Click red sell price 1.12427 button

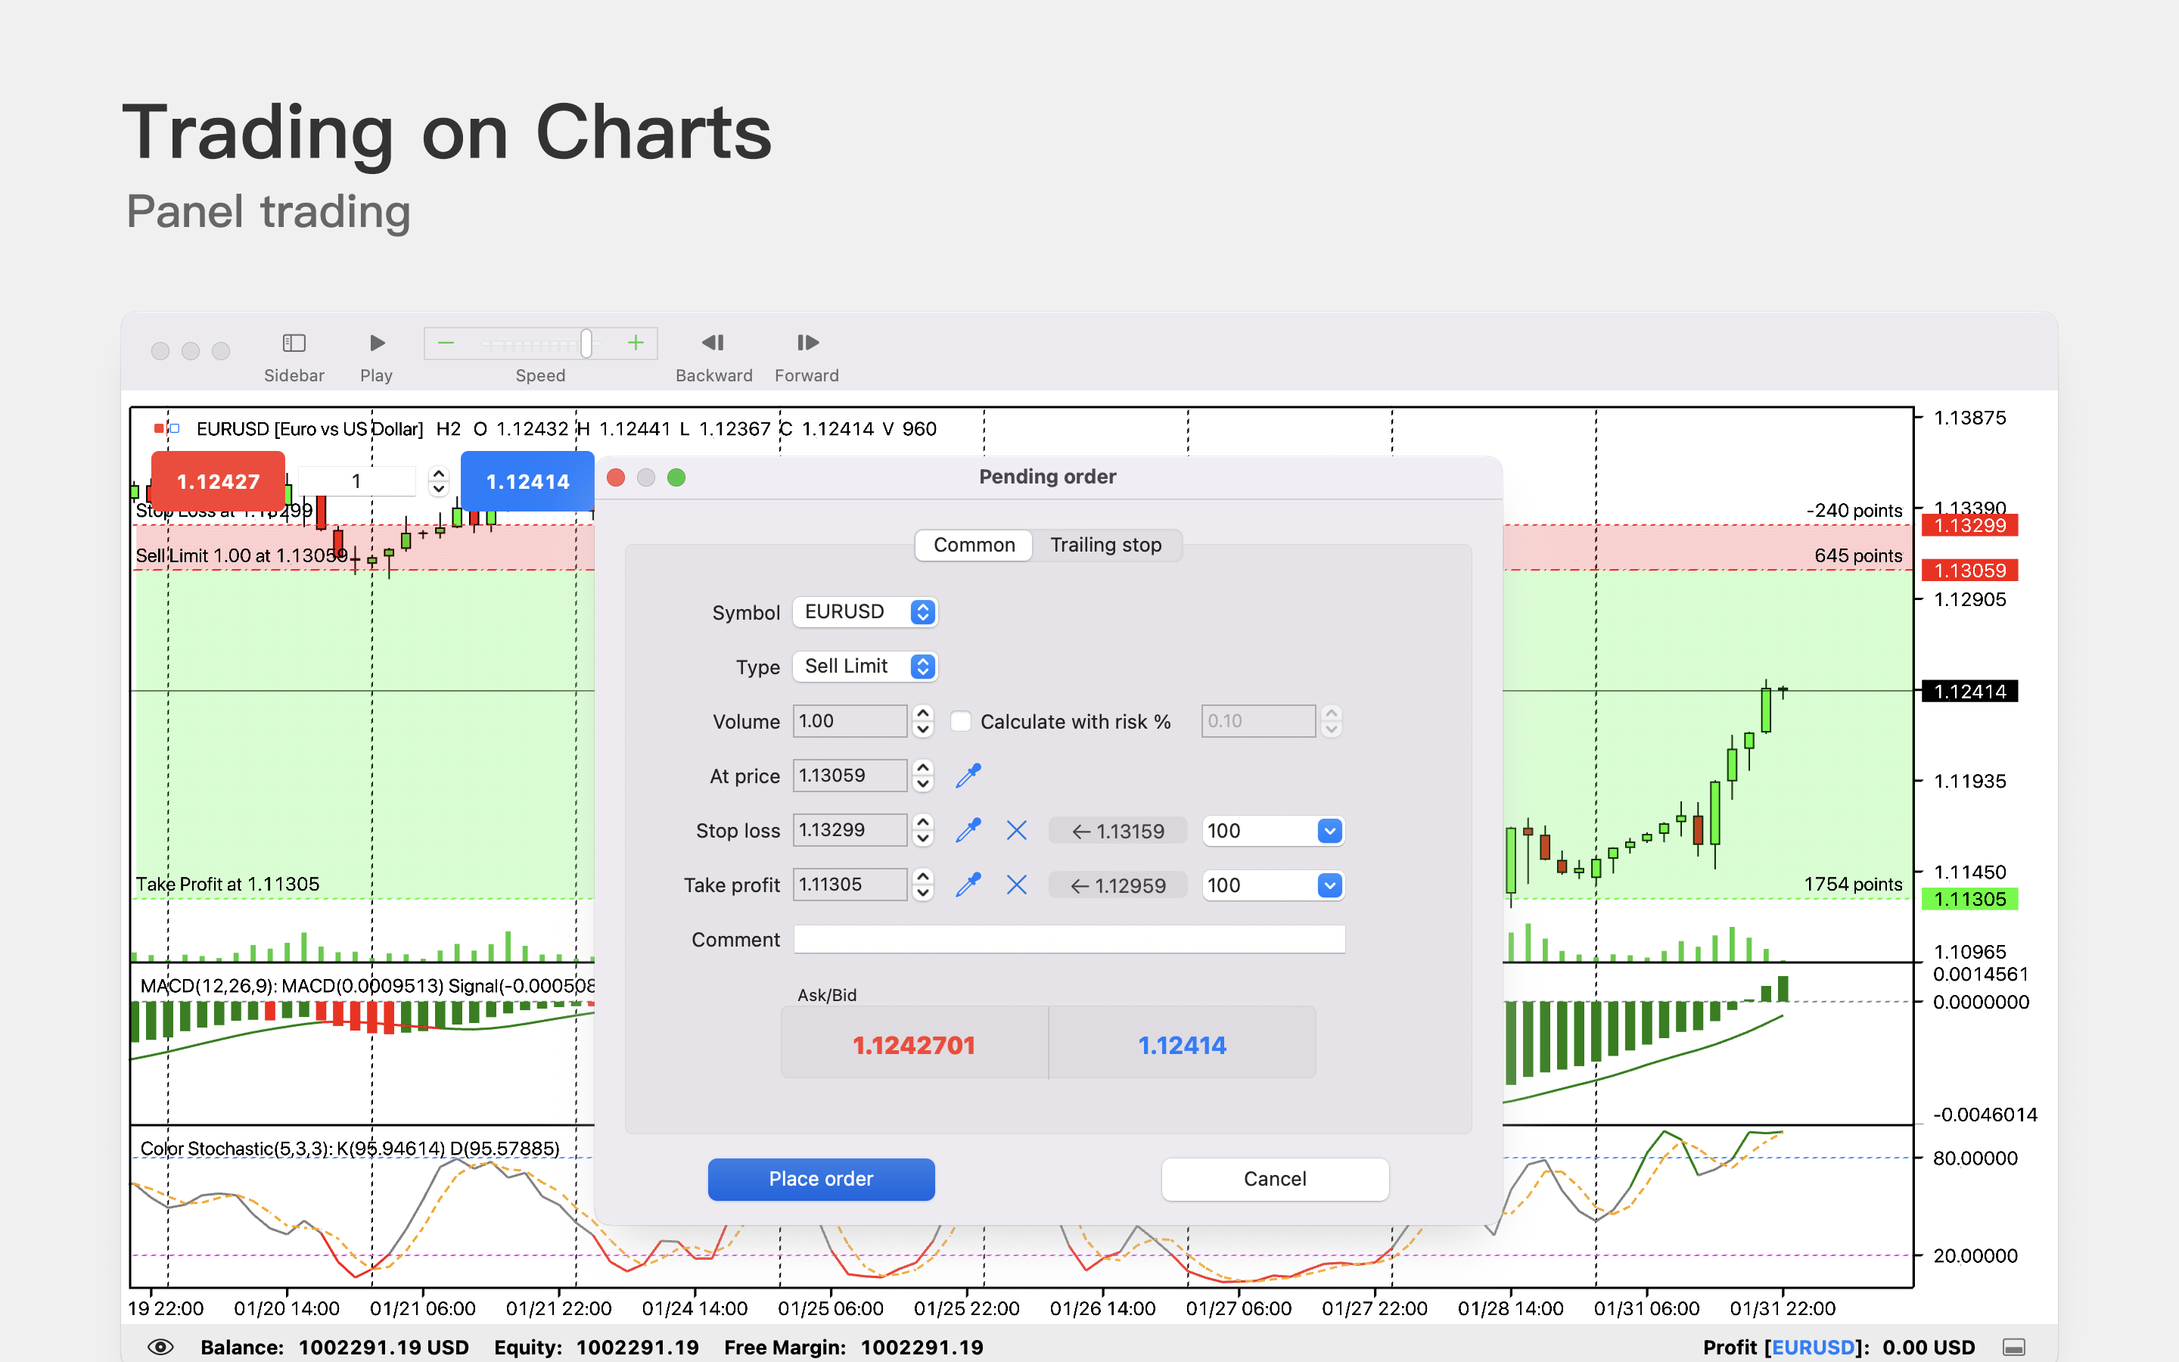(x=218, y=482)
